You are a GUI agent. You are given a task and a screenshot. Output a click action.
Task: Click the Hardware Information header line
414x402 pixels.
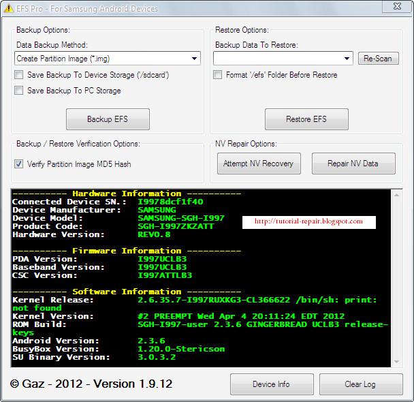pyautogui.click(x=127, y=194)
